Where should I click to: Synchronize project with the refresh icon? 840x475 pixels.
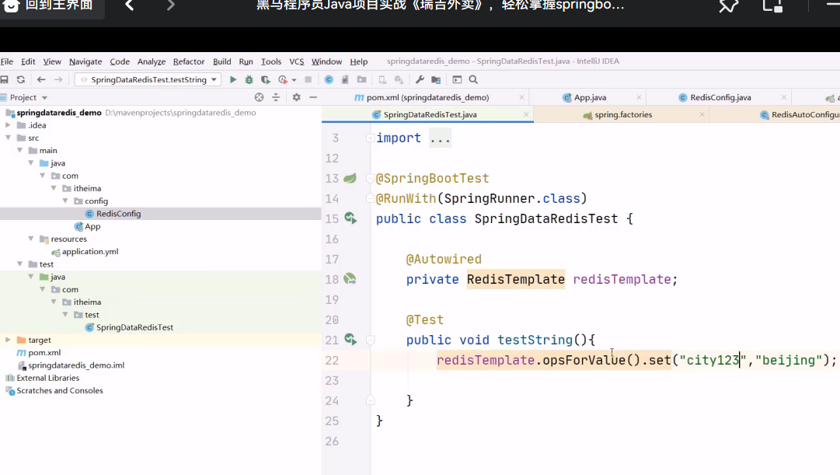coord(21,79)
